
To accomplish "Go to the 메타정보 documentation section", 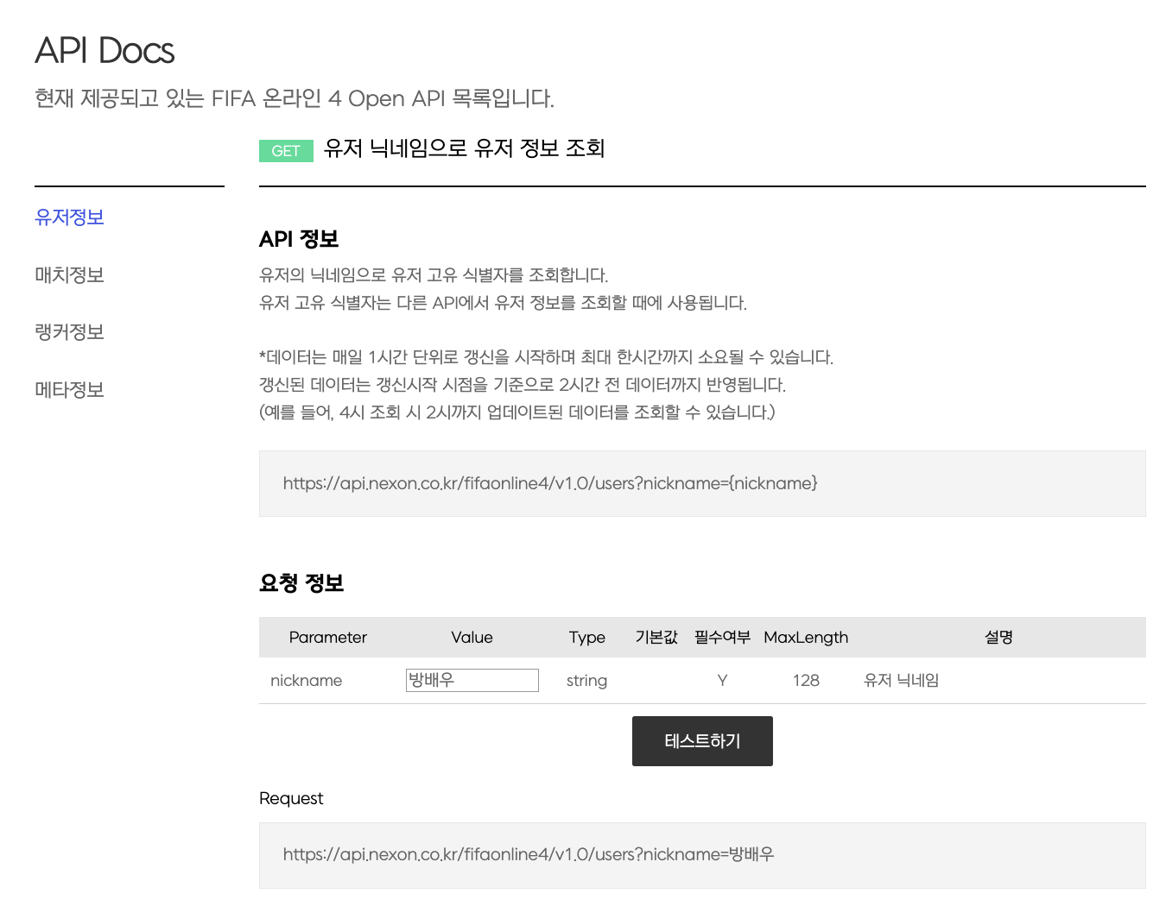I will pyautogui.click(x=69, y=389).
